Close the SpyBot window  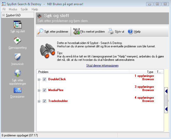point(165,4)
